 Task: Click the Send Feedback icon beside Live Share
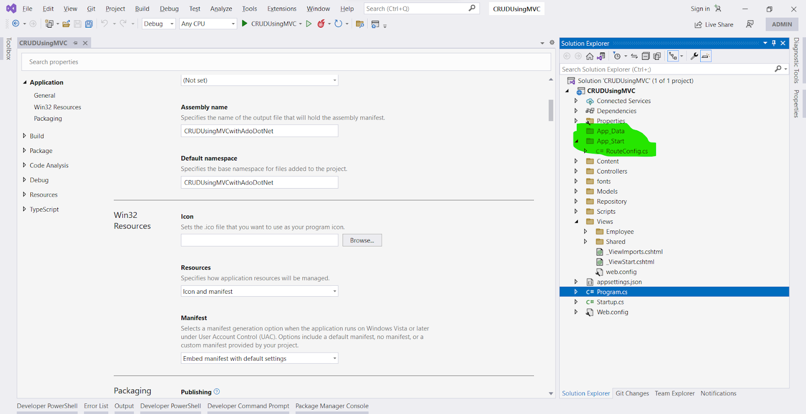pos(750,24)
